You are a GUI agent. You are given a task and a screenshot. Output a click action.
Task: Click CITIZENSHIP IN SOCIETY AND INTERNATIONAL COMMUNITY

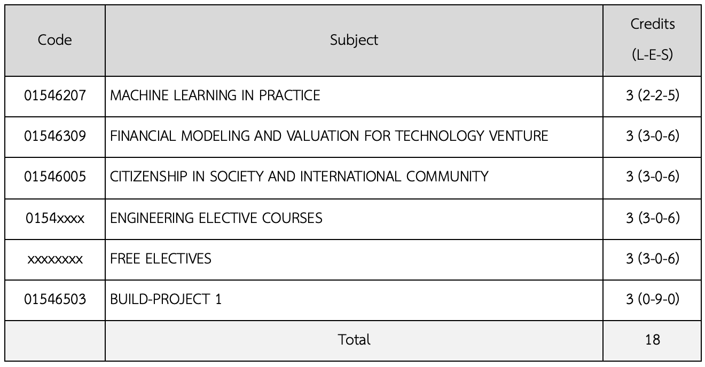(299, 177)
